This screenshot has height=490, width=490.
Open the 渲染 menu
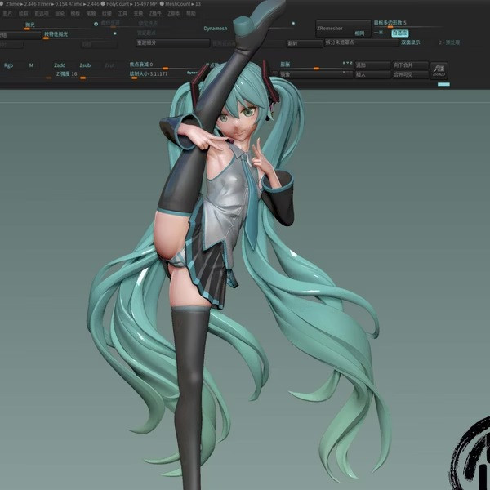click(60, 13)
